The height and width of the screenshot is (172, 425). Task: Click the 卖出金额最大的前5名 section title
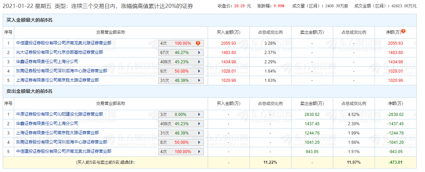[29, 92]
